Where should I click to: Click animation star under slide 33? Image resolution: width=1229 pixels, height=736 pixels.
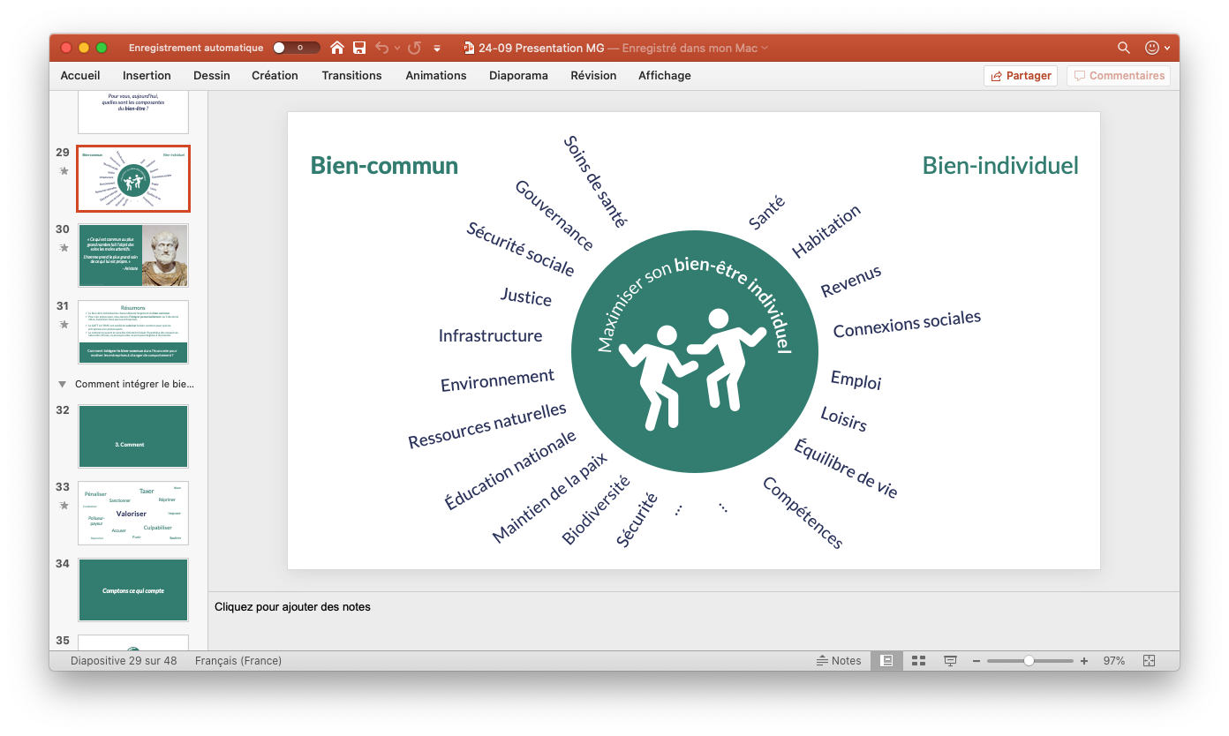64,506
